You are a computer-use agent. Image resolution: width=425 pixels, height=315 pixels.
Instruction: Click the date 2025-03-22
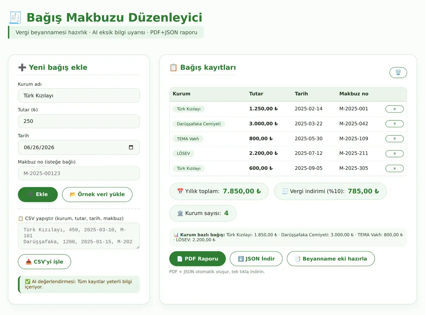coord(309,124)
